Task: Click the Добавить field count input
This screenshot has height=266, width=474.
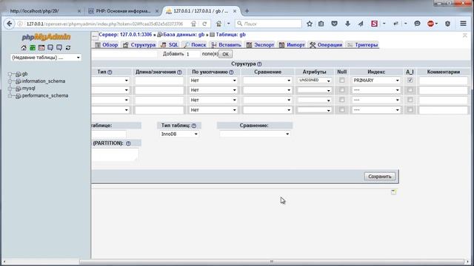Action: (x=193, y=54)
